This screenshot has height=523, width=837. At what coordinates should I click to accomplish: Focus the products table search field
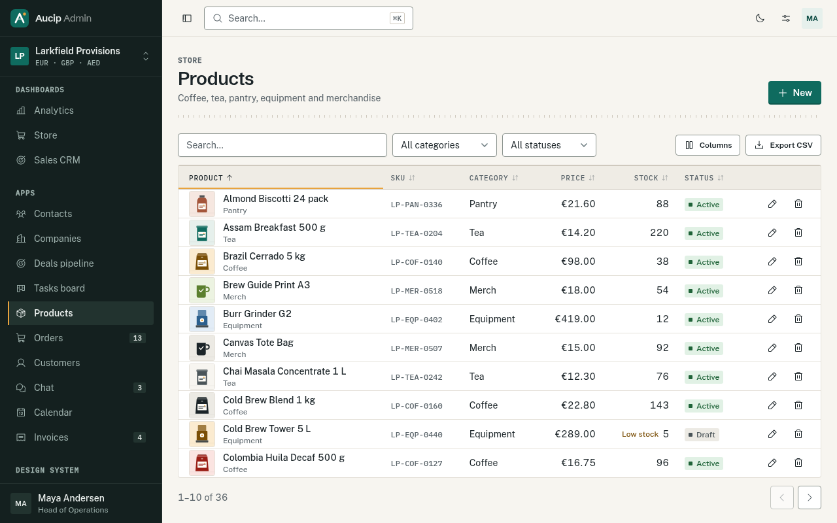[282, 145]
